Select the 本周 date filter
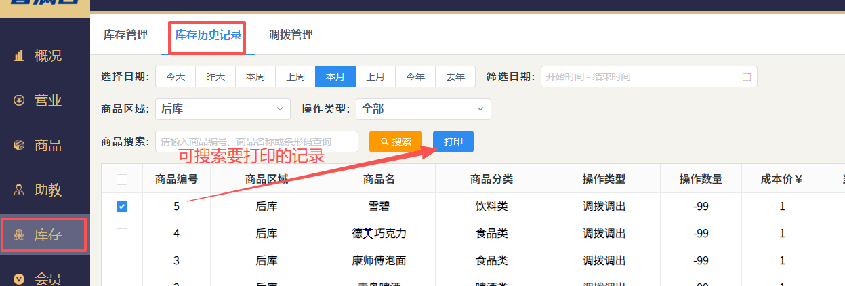Image resolution: width=845 pixels, height=286 pixels. 255,77
